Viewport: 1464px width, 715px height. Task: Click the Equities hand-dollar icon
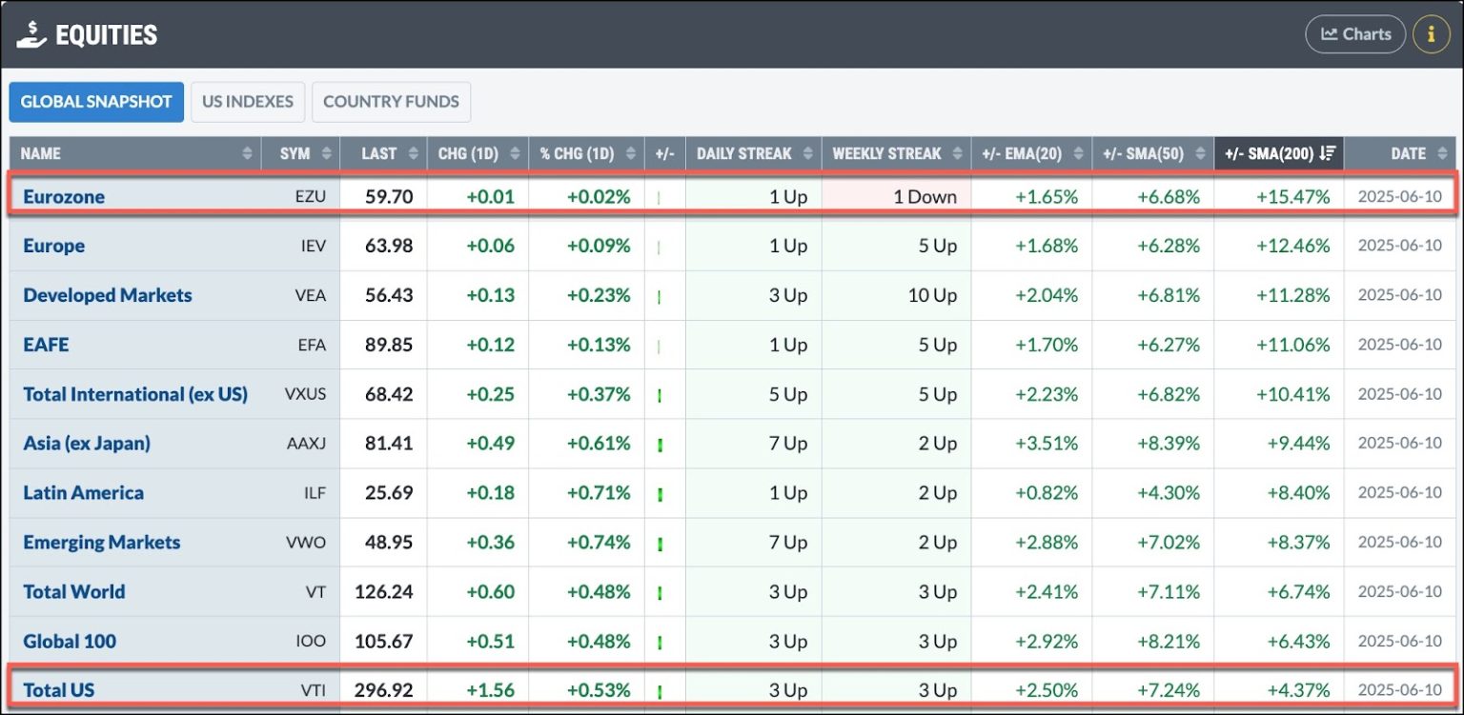[30, 34]
